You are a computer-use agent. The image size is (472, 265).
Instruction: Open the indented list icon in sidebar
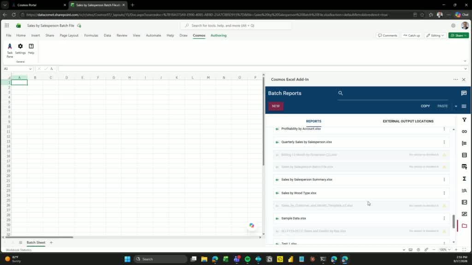464,144
